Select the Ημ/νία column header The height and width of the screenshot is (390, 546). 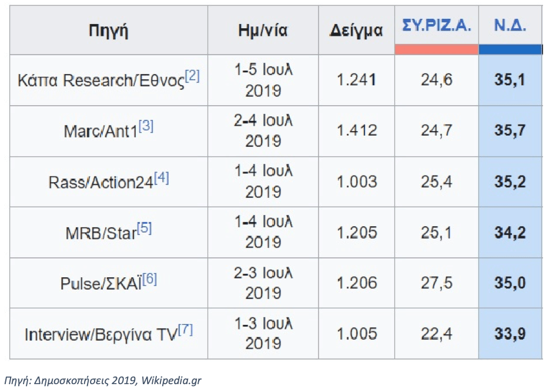pos(263,31)
